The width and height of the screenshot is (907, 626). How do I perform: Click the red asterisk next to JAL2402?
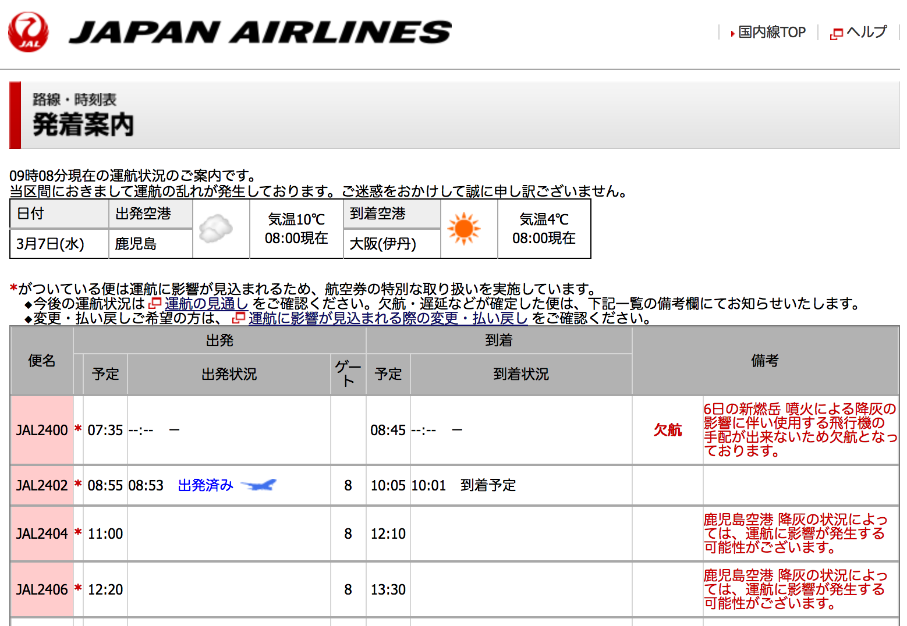[78, 485]
